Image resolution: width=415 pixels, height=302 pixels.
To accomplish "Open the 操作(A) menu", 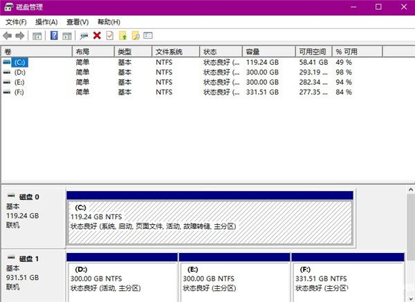I will 46,22.
